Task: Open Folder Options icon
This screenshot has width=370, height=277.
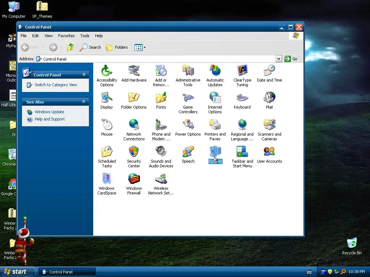Action: [134, 97]
